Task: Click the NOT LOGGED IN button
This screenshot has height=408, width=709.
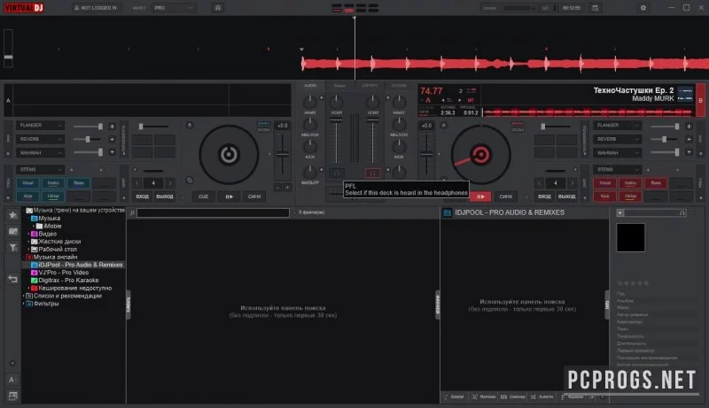Action: (x=96, y=8)
